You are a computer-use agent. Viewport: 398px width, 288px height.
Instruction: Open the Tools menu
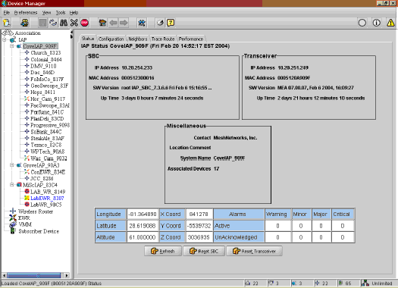[61, 12]
